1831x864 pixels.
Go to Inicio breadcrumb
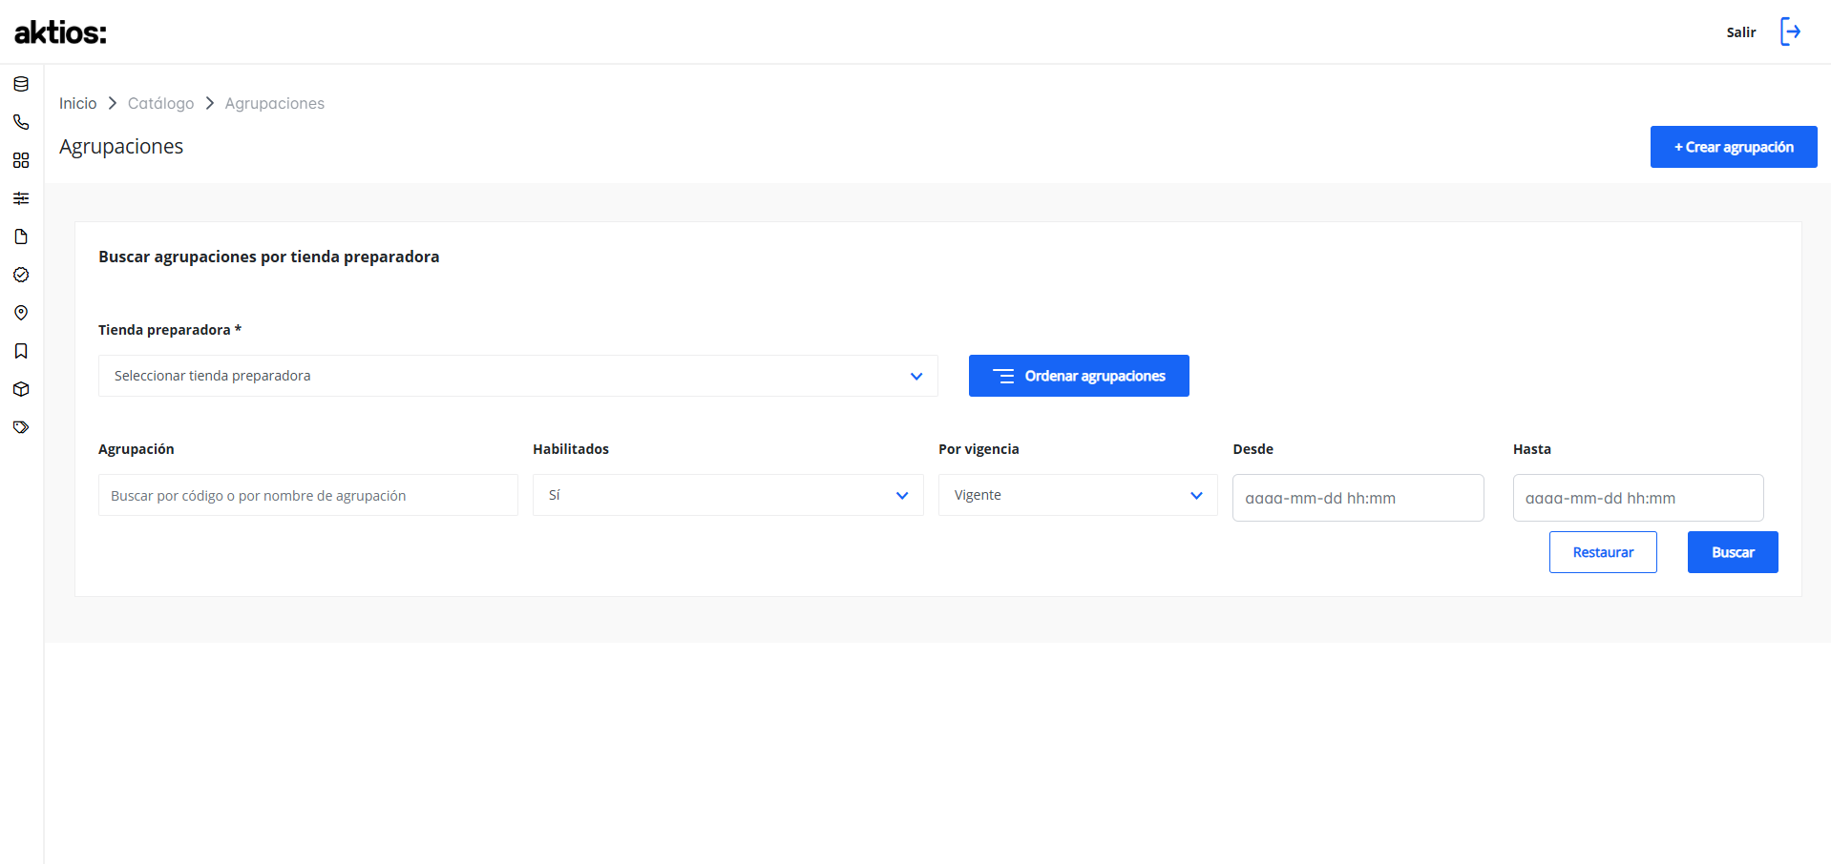[x=77, y=103]
